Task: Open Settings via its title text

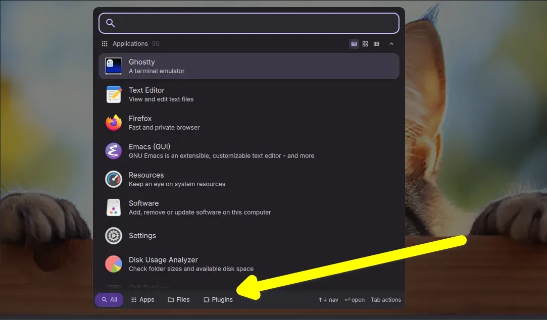Action: click(x=142, y=236)
